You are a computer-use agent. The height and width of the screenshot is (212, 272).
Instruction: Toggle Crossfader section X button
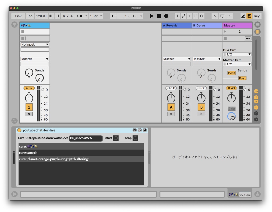coord(256,119)
